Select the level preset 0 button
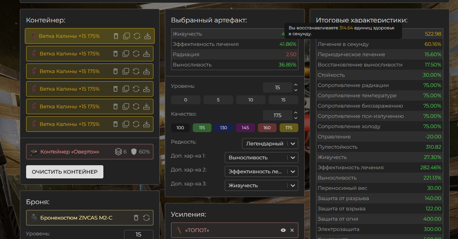This screenshot has height=239, width=458. point(186,100)
